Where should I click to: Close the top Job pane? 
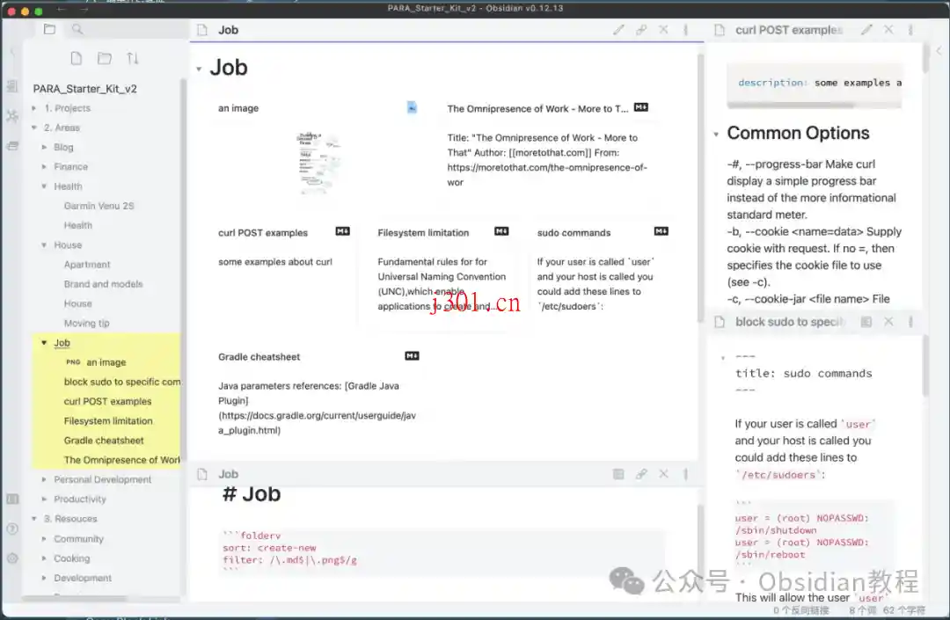coord(663,30)
